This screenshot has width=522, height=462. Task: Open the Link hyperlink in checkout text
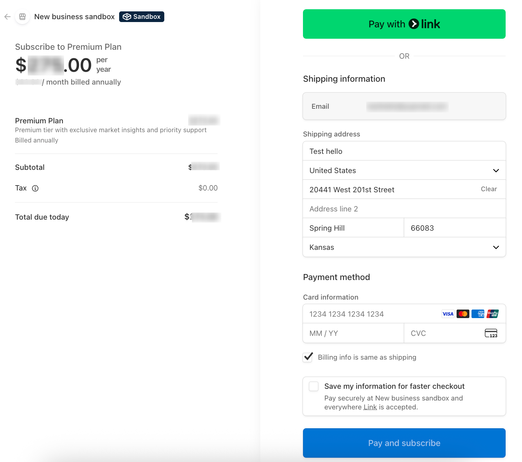coord(370,407)
